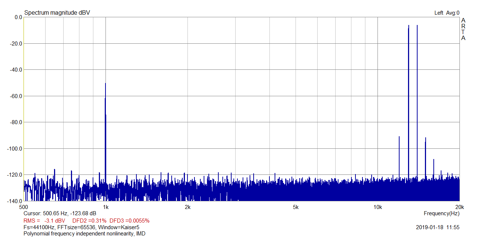
Task: Click the 'DFD2 =0.31%' distortion value
Action: tap(89, 221)
